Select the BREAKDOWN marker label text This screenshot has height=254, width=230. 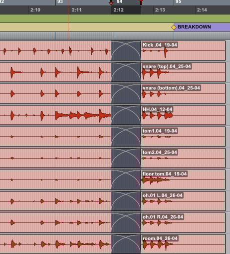pos(194,27)
